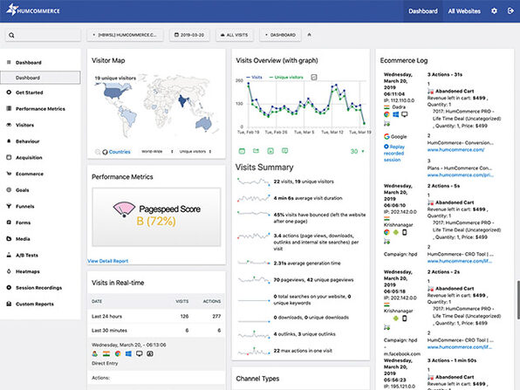Click the A/B Tests flask icon
520x390 pixels.
pyautogui.click(x=9, y=255)
